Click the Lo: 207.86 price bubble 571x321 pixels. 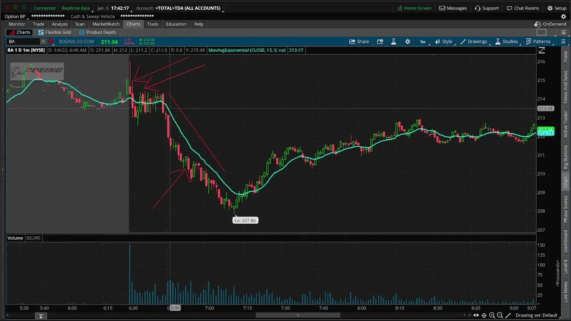(x=245, y=220)
